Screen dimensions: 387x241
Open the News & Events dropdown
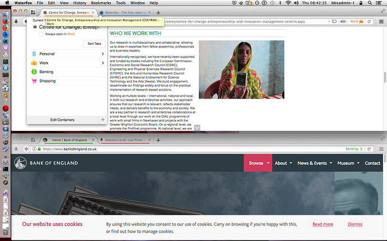point(315,163)
